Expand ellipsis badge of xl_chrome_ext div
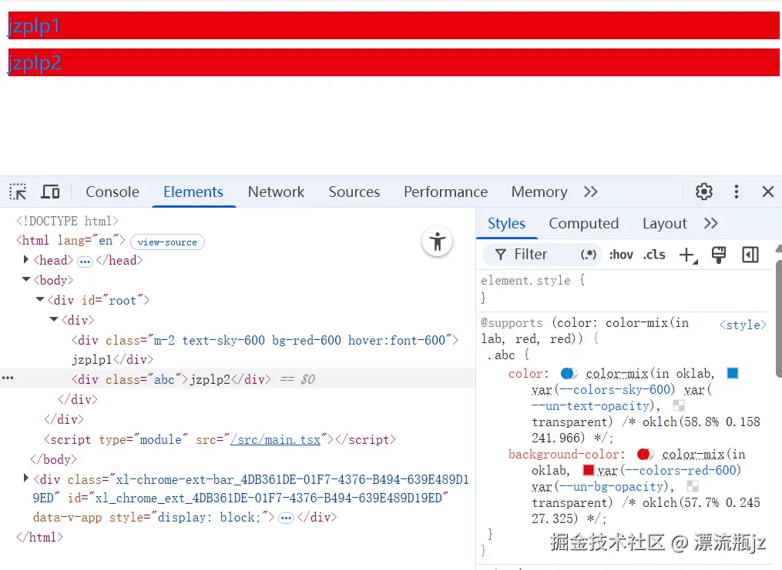Image resolution: width=782 pixels, height=570 pixels. 286,518
